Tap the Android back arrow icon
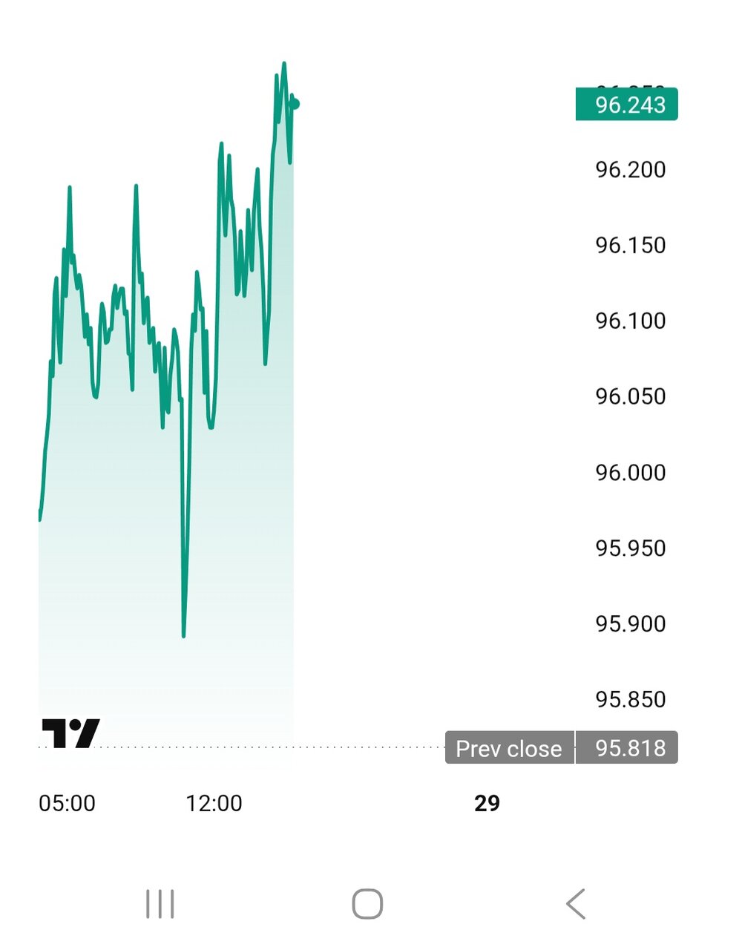The image size is (742, 950). click(x=576, y=904)
